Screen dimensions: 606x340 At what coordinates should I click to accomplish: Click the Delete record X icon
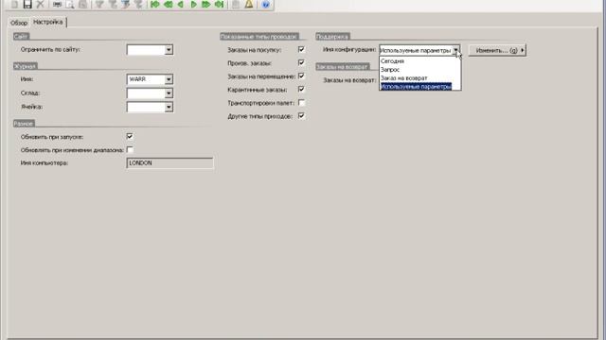pyautogui.click(x=40, y=4)
